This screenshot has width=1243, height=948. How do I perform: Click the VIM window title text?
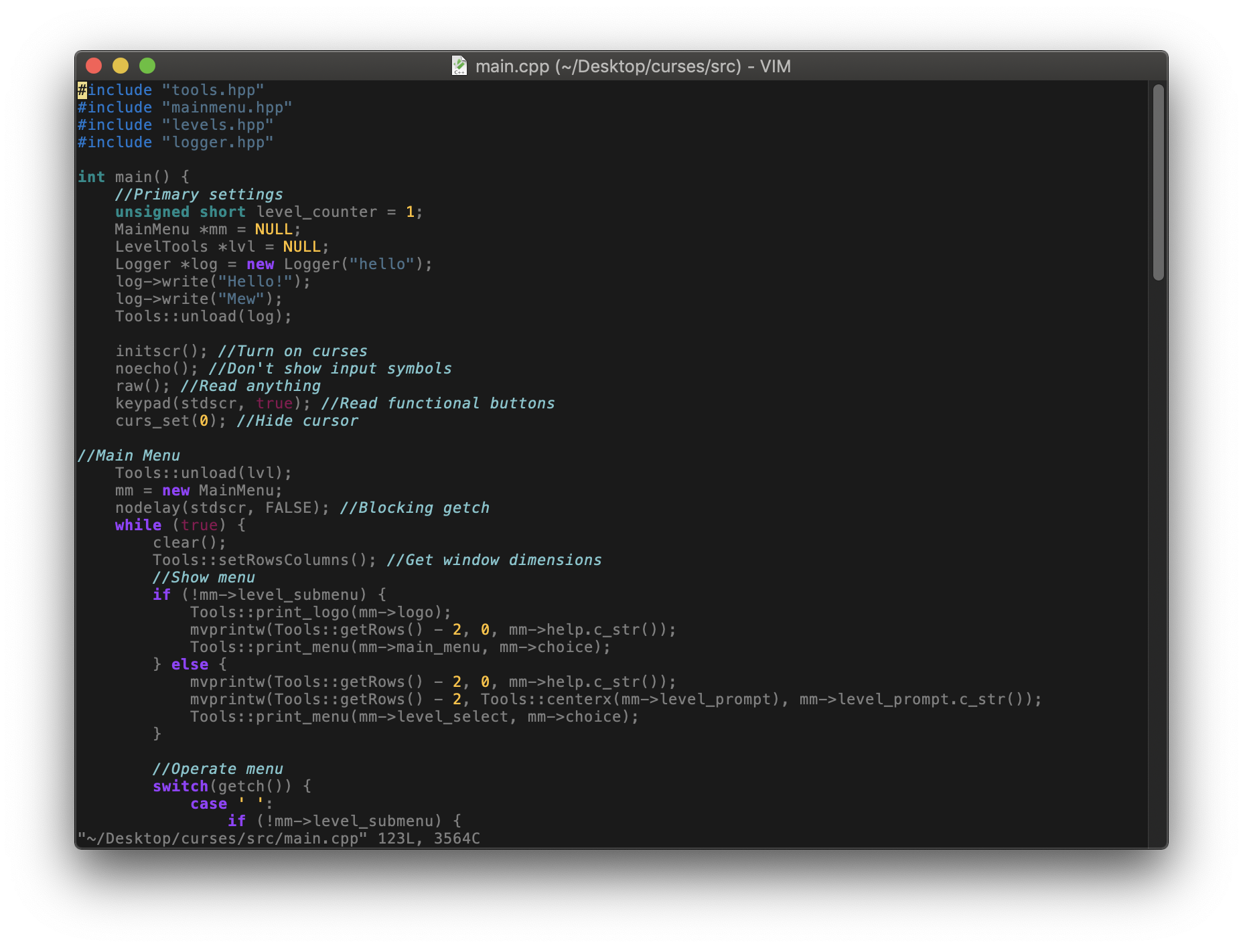coord(632,66)
